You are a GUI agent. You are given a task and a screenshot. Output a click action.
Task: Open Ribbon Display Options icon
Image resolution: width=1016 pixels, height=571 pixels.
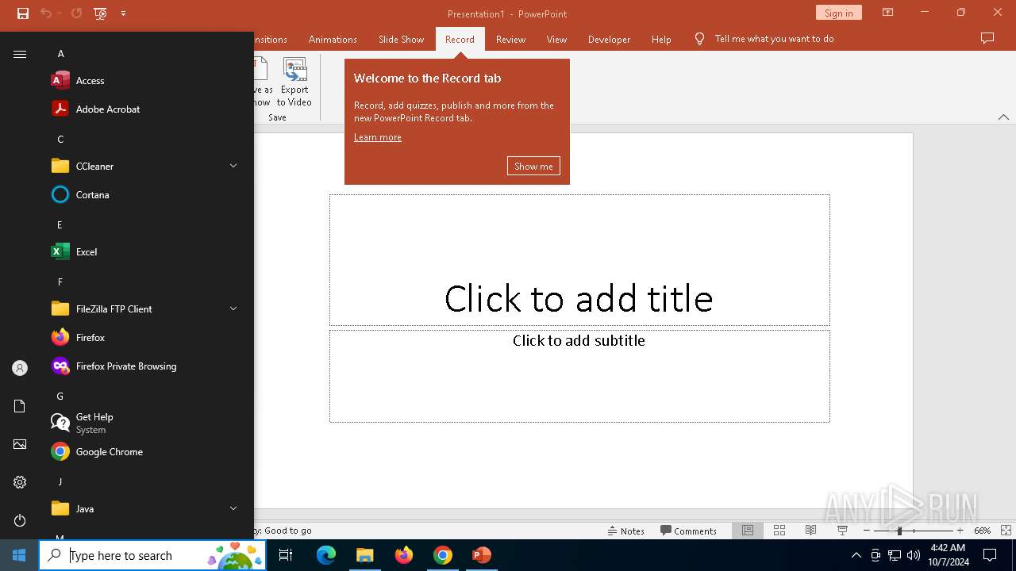click(x=888, y=13)
